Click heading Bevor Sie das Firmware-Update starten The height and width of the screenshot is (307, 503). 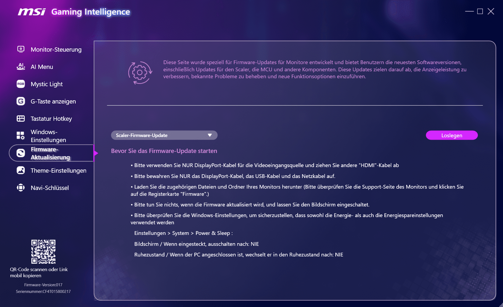click(164, 151)
